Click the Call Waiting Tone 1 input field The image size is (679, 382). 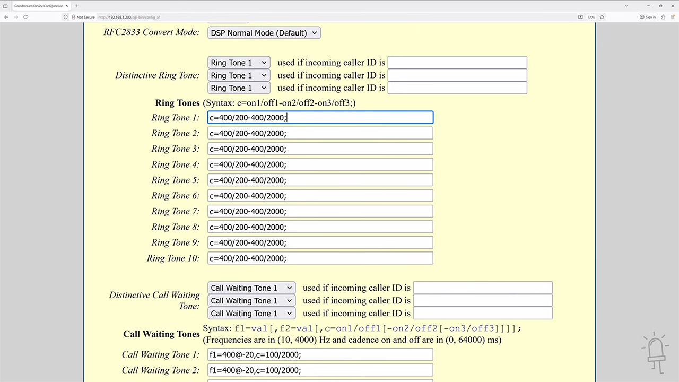(320, 354)
